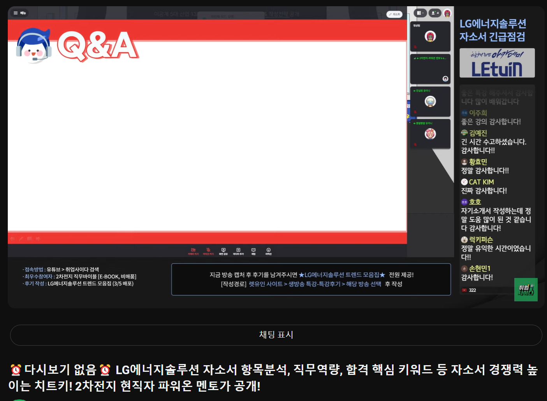Click the avatar icon next to 호호
The image size is (547, 401).
click(x=464, y=202)
